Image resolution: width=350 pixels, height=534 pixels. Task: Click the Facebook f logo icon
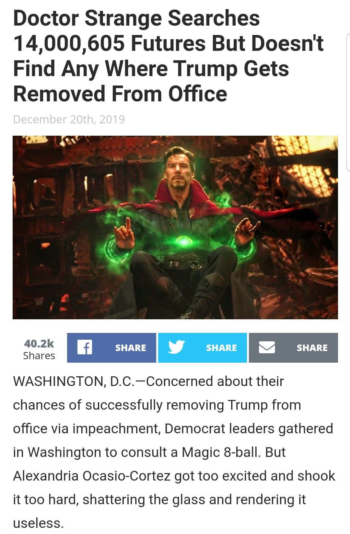85,347
